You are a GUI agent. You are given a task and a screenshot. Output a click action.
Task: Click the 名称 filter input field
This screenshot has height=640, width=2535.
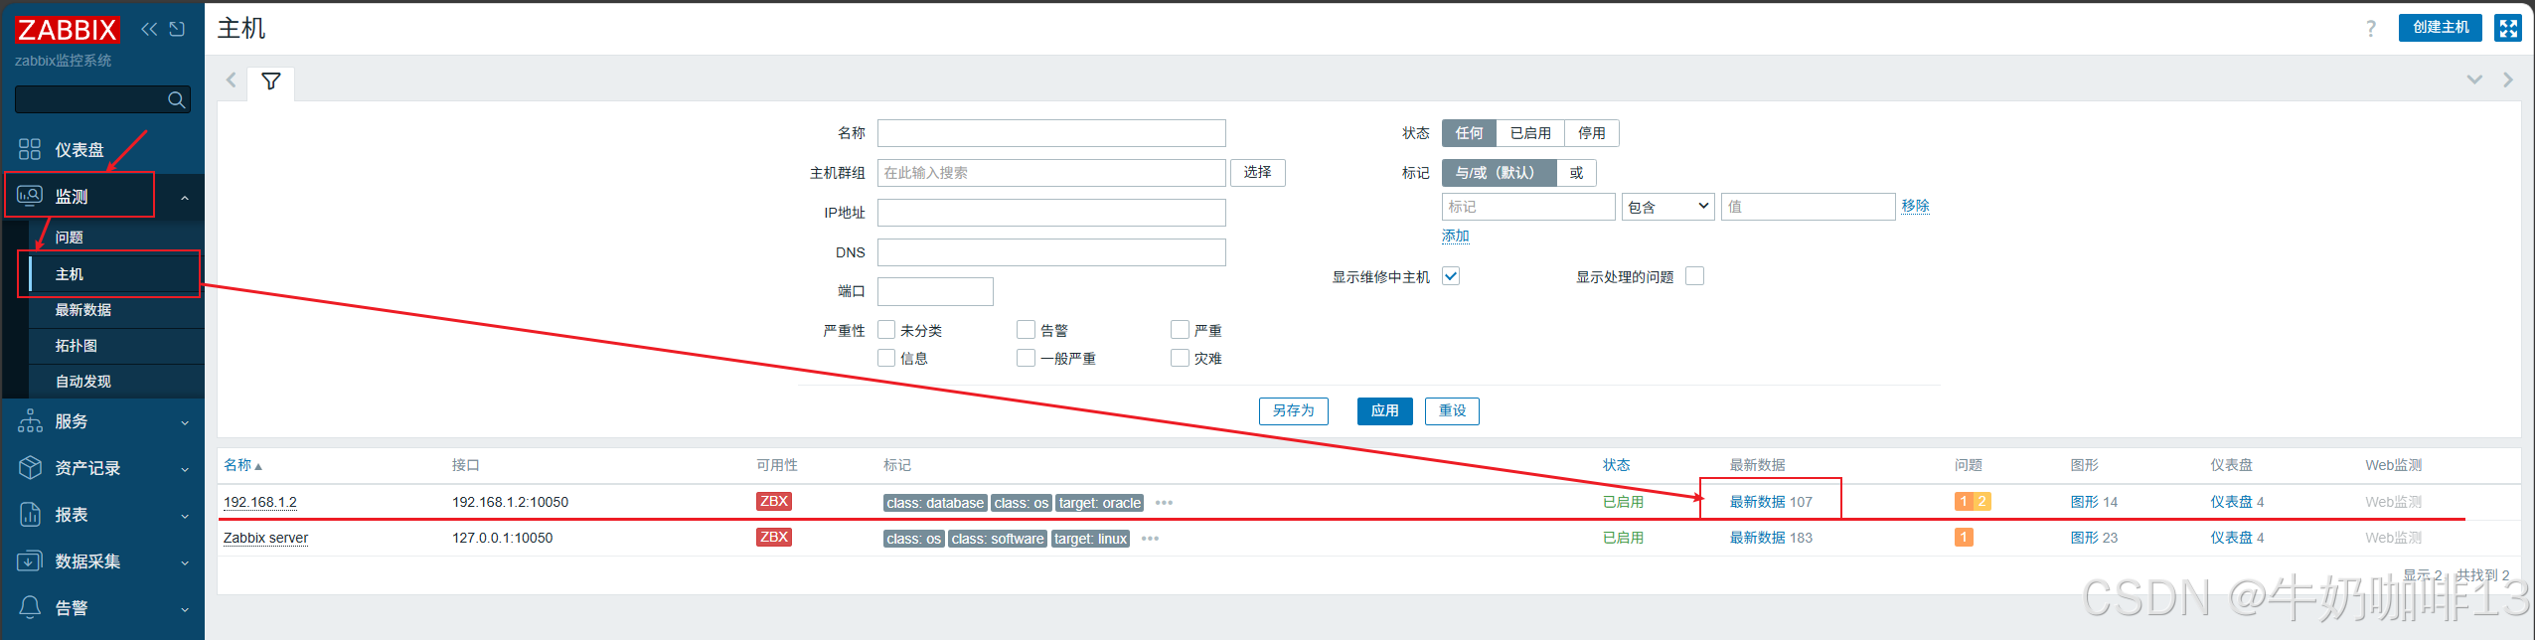click(x=1051, y=133)
